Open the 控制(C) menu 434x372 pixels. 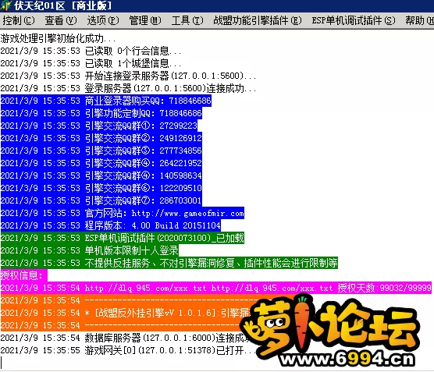[x=19, y=20]
